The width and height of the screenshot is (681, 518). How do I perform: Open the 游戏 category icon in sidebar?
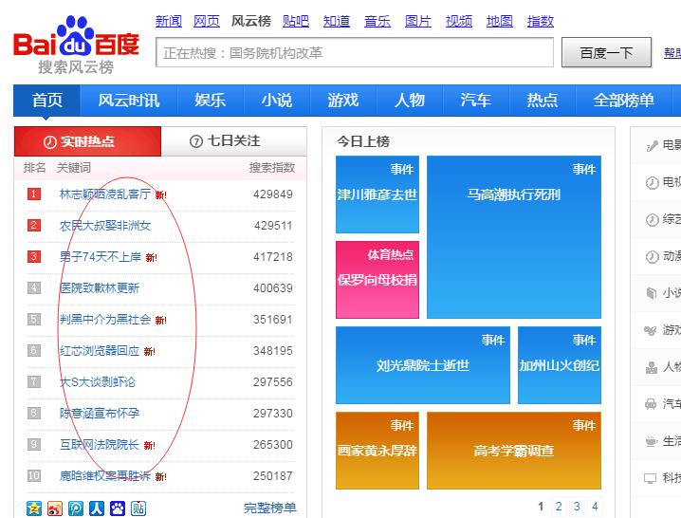point(651,331)
